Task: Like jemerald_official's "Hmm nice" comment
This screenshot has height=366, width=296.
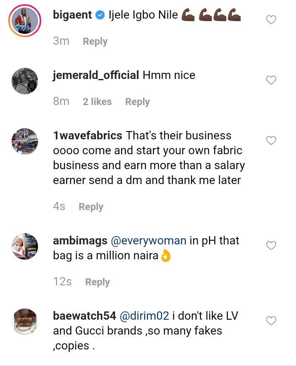Action: click(271, 80)
